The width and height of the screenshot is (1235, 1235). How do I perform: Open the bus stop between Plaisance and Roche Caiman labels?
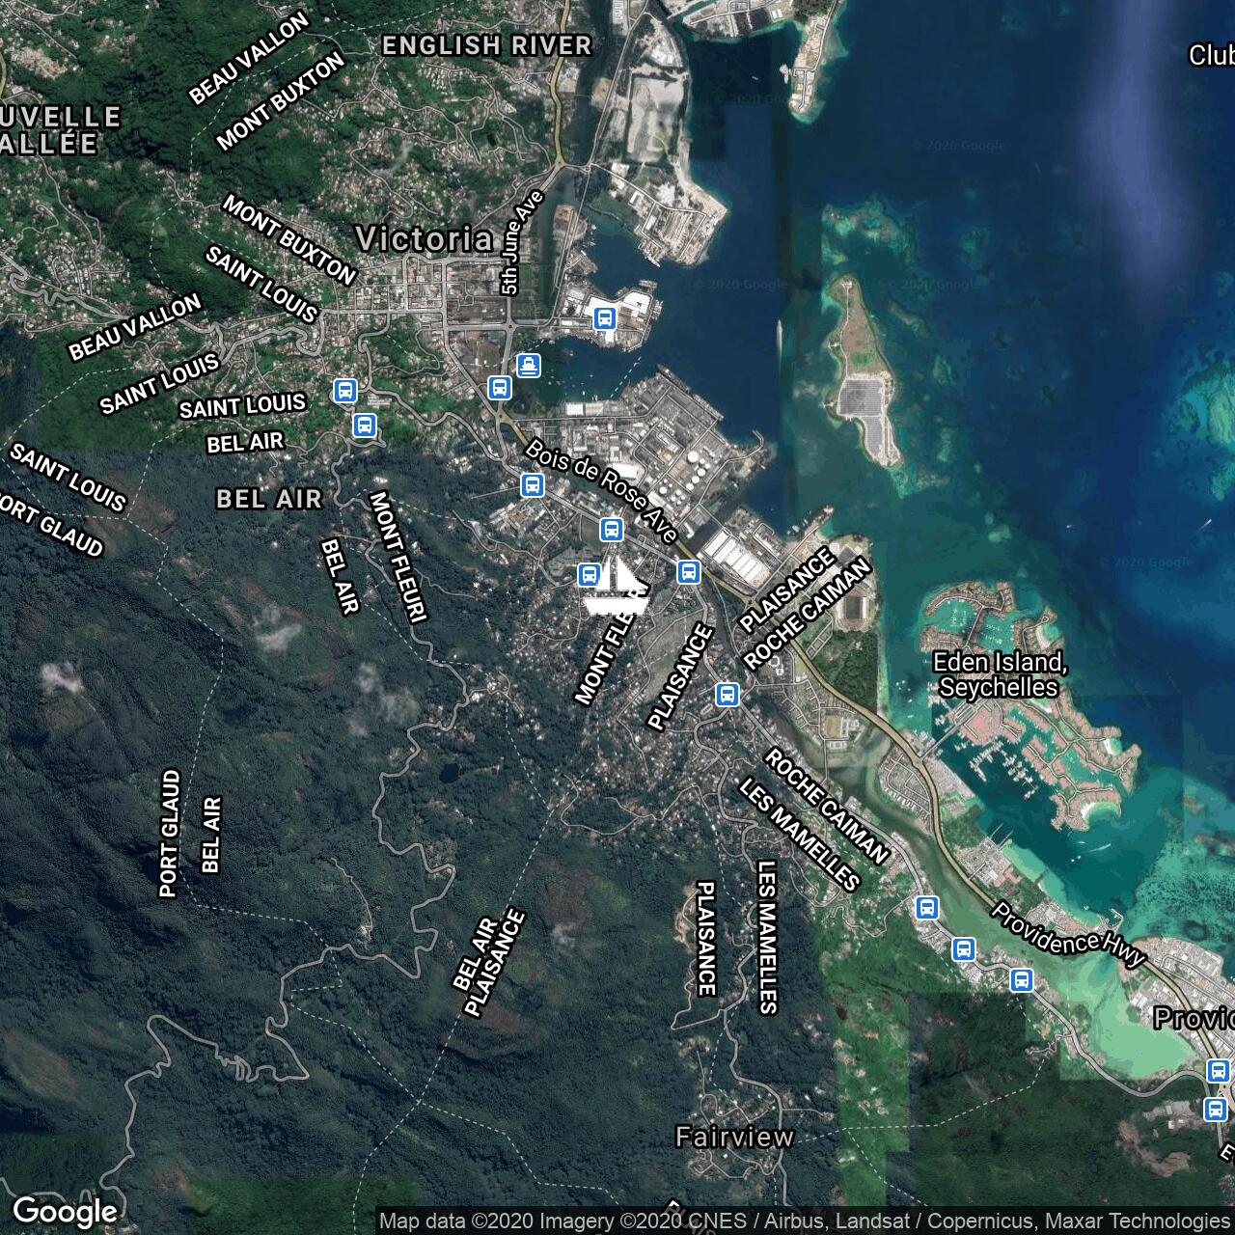727,694
